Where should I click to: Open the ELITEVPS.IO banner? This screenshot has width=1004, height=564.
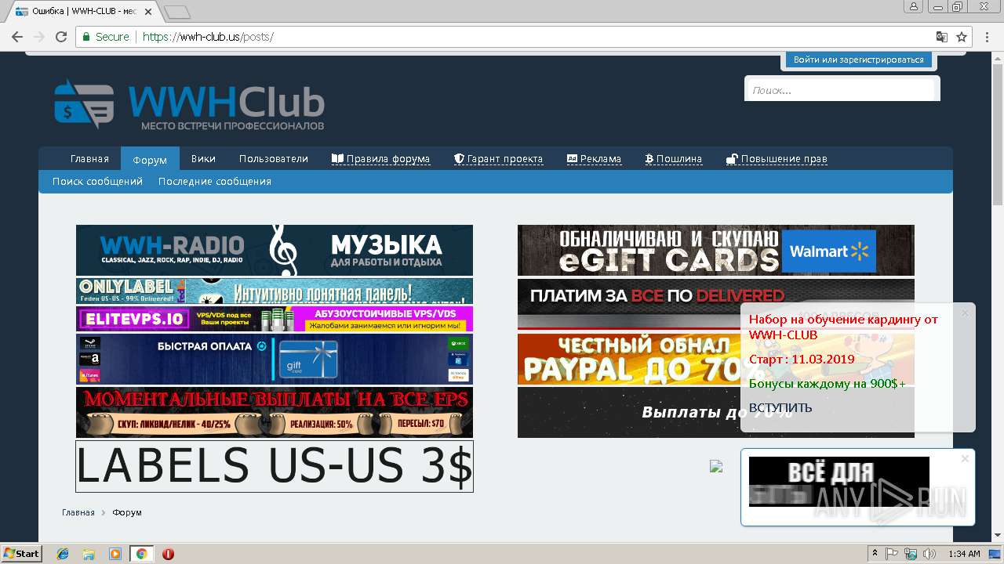point(275,319)
